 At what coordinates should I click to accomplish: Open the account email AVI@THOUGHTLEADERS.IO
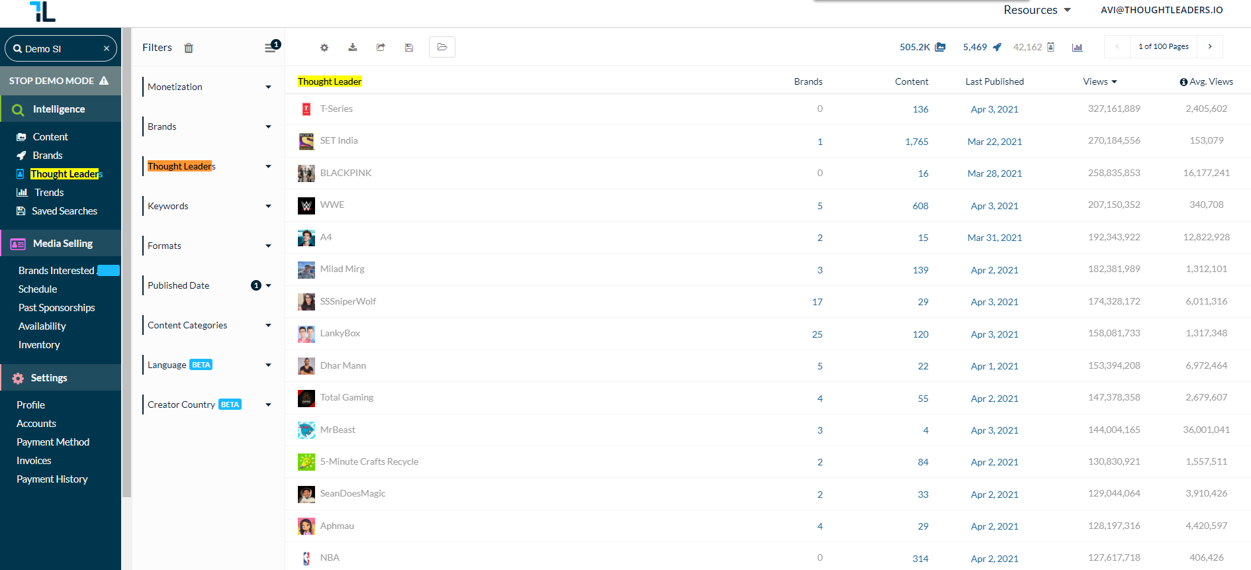point(1162,10)
